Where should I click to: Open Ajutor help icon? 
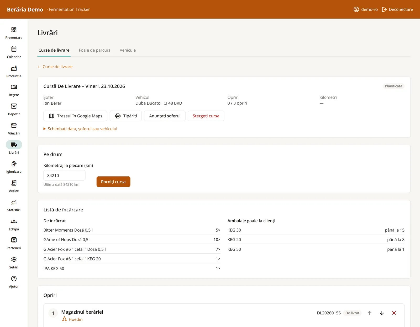tap(14, 279)
